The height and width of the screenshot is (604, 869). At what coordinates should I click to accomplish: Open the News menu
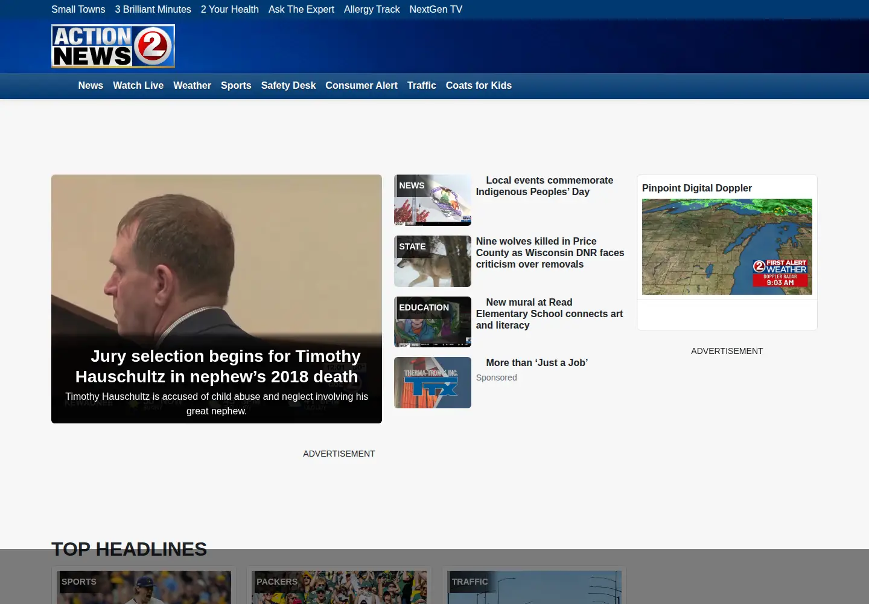[x=91, y=86]
